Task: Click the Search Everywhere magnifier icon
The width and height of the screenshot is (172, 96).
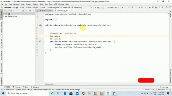Action: pos(167,7)
